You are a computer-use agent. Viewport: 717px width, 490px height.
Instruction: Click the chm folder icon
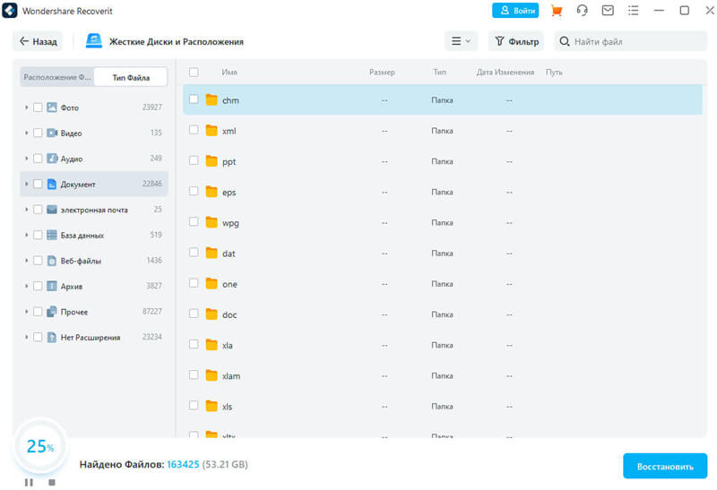(212, 100)
